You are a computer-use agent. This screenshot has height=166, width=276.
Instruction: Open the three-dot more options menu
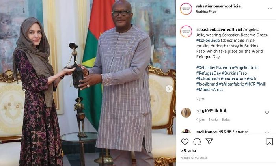tap(270, 9)
